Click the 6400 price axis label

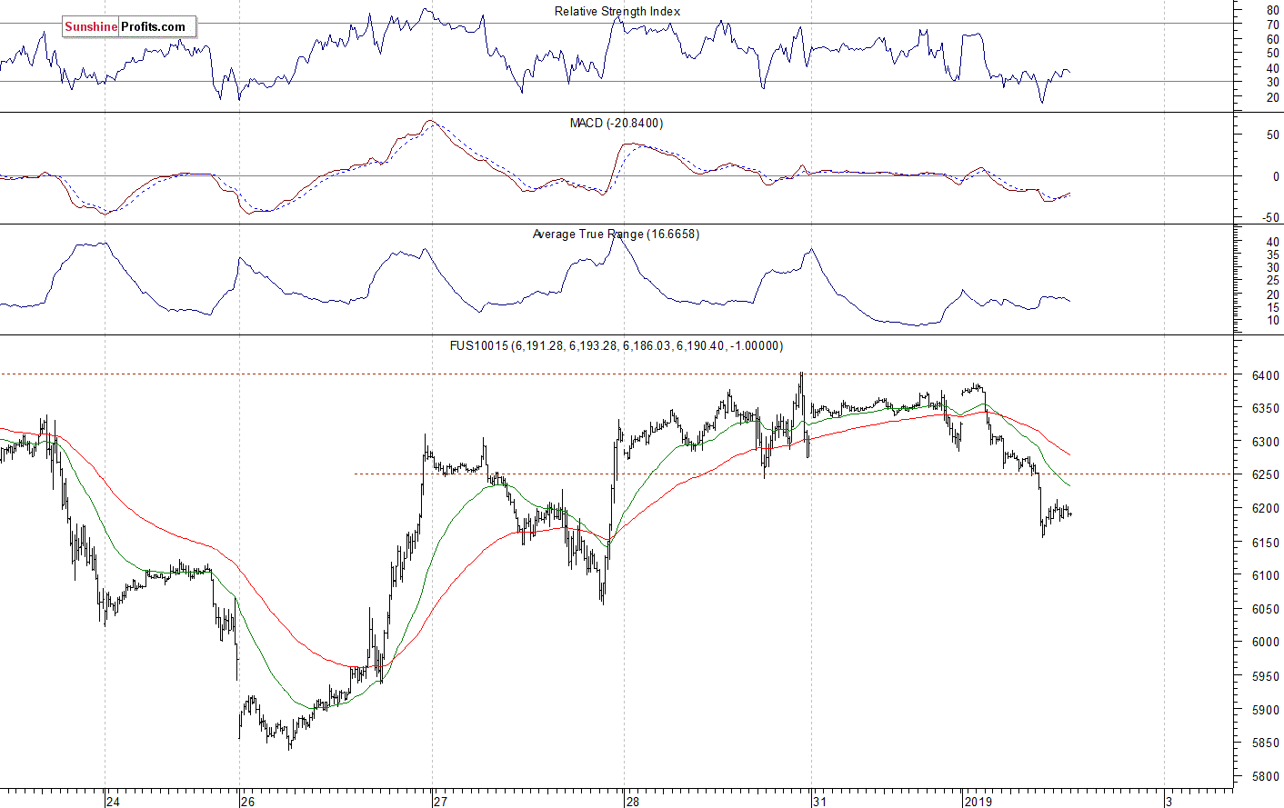click(1266, 375)
